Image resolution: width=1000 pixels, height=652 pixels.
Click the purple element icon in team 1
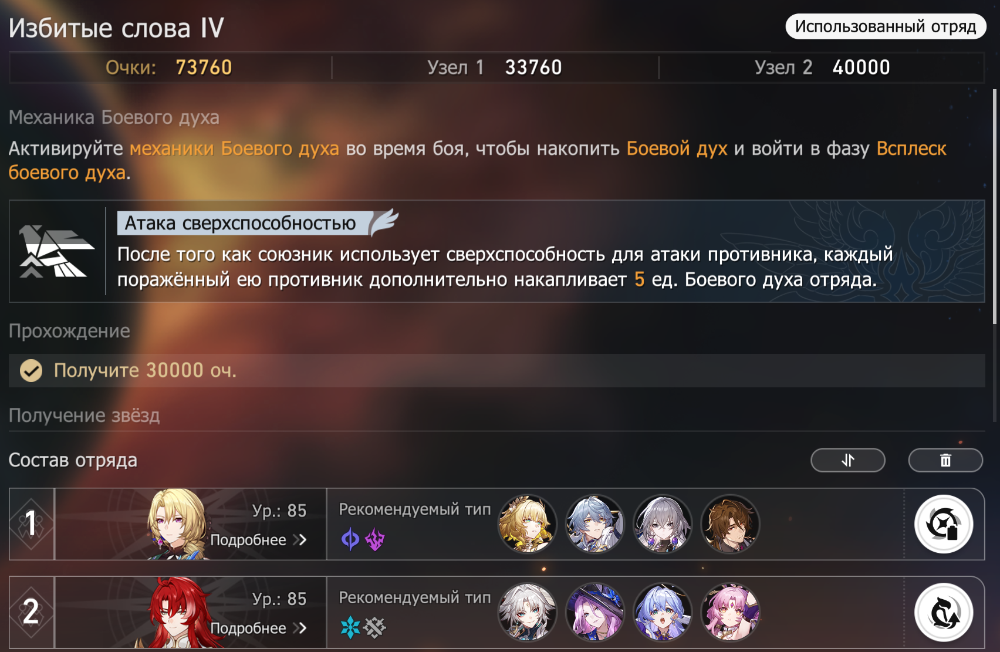pos(374,539)
